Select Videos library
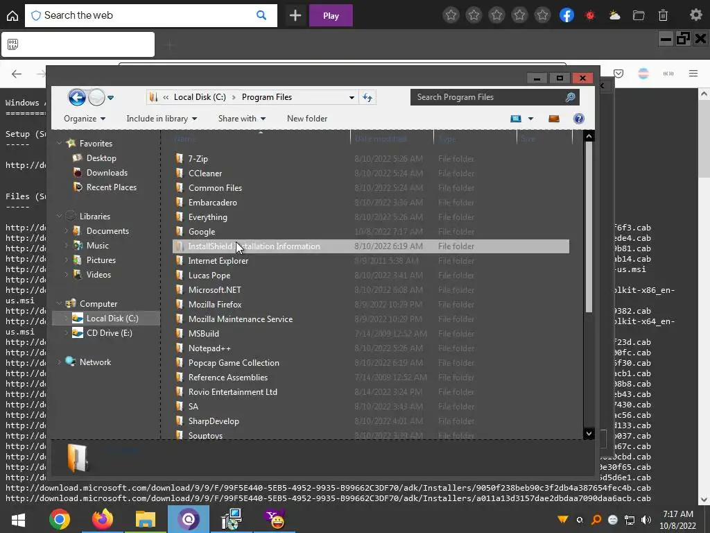 click(x=98, y=274)
